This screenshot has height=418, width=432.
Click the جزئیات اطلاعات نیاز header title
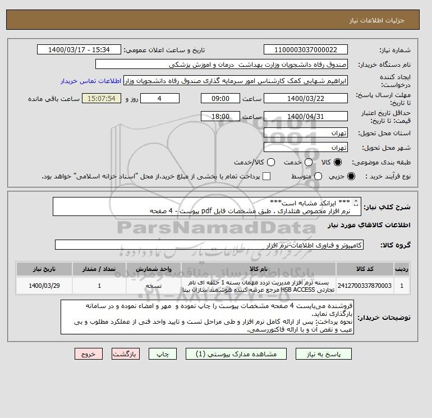click(376, 20)
